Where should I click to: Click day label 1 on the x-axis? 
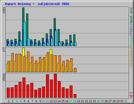coord(9,101)
